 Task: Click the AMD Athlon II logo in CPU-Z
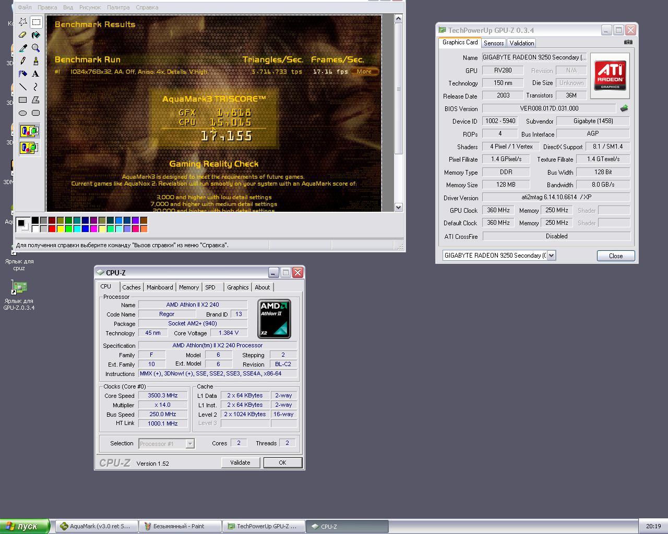point(274,319)
